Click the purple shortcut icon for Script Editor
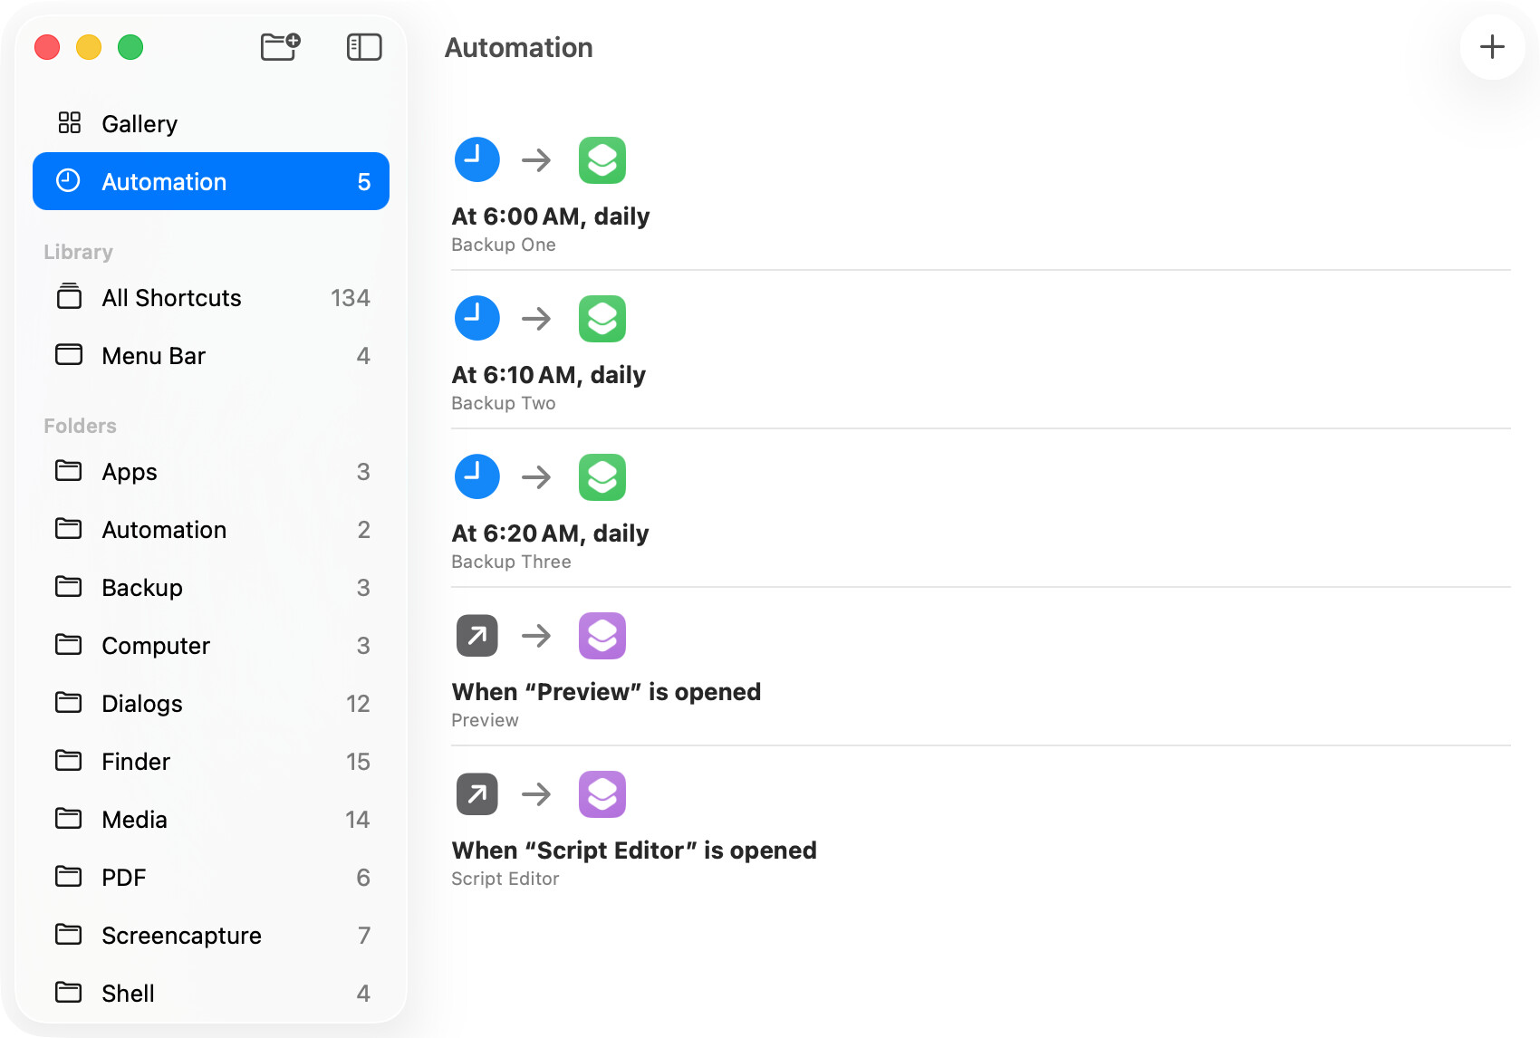This screenshot has height=1038, width=1540. pos(602,794)
